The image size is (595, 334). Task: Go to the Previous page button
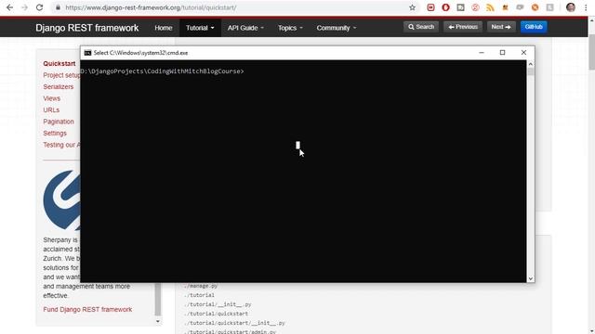463,27
